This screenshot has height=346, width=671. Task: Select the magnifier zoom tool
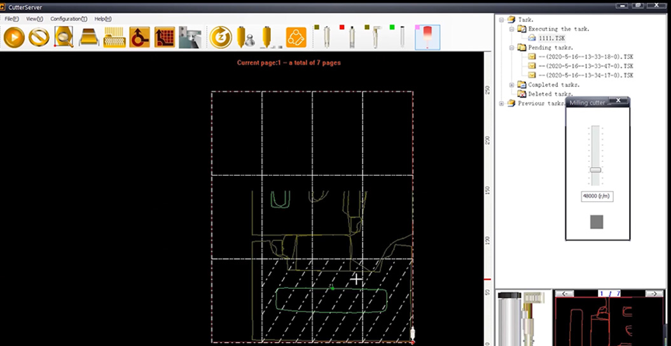click(x=64, y=37)
